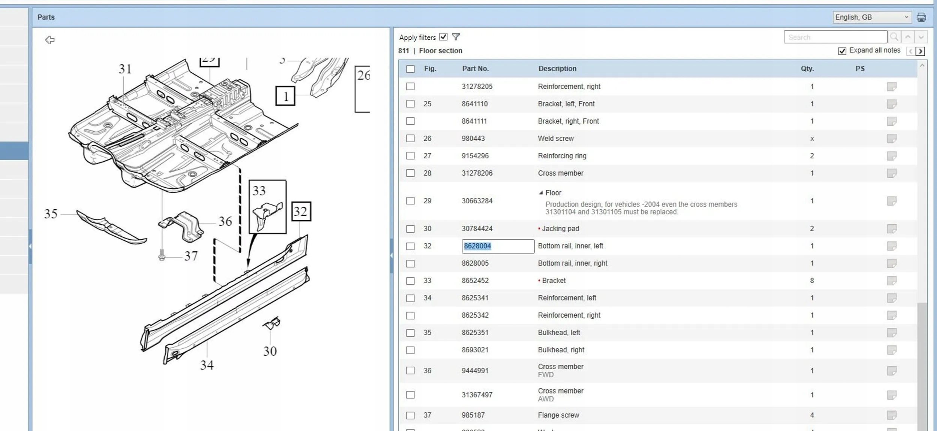Go to next section arrow
Screen dimensions: 937x431
(x=920, y=51)
